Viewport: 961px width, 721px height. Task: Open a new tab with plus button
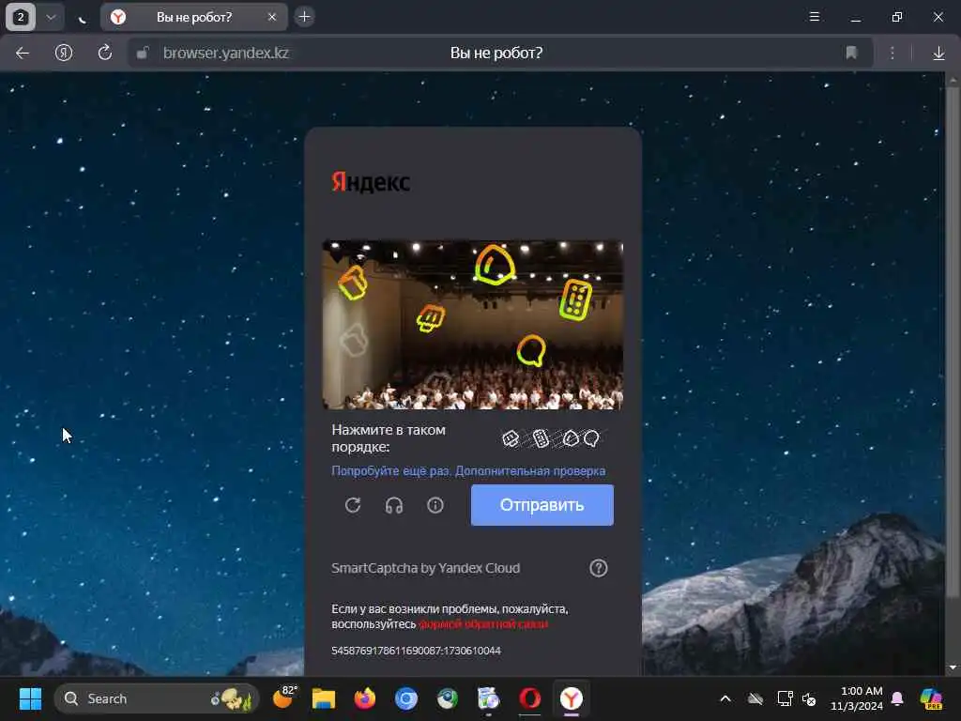tap(305, 17)
